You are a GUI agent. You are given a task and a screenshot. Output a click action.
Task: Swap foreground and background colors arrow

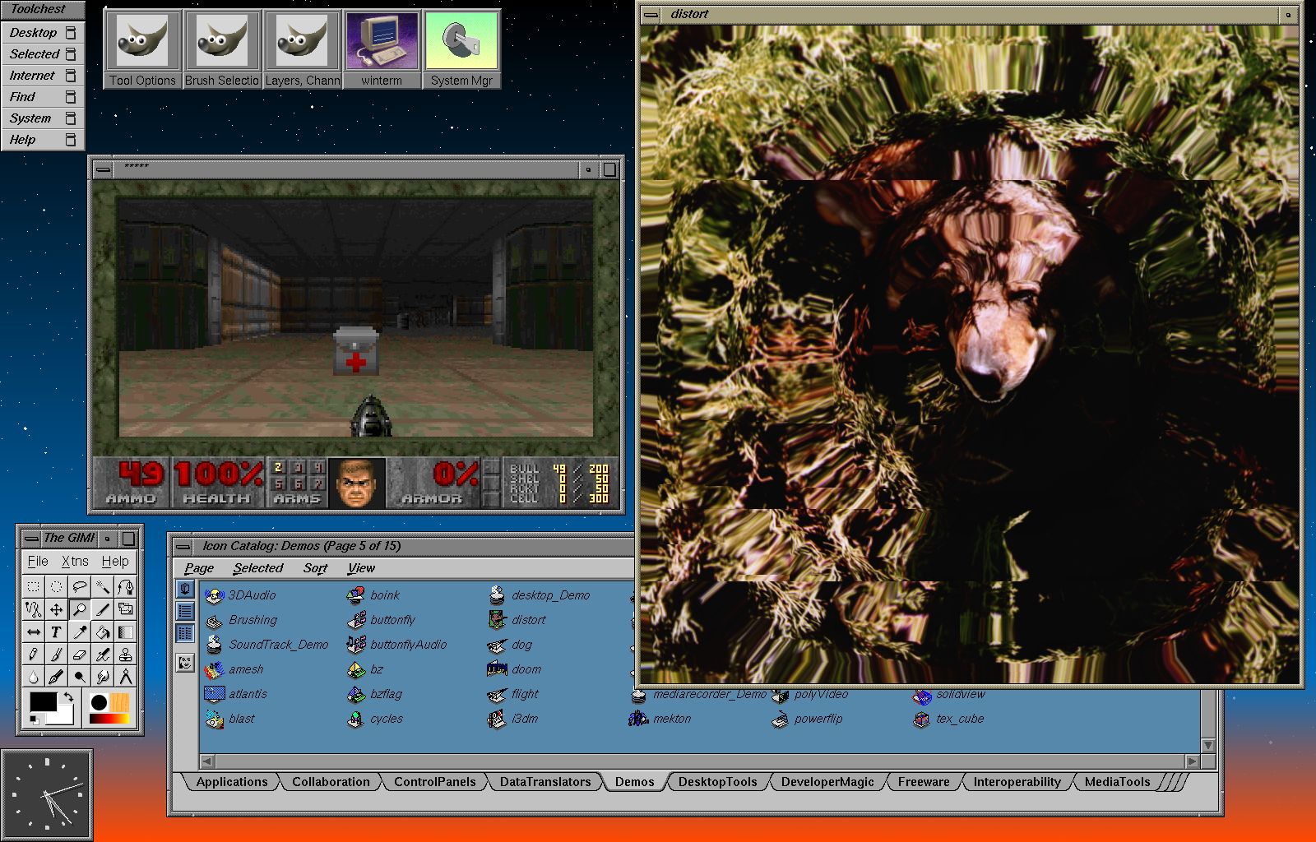[69, 697]
